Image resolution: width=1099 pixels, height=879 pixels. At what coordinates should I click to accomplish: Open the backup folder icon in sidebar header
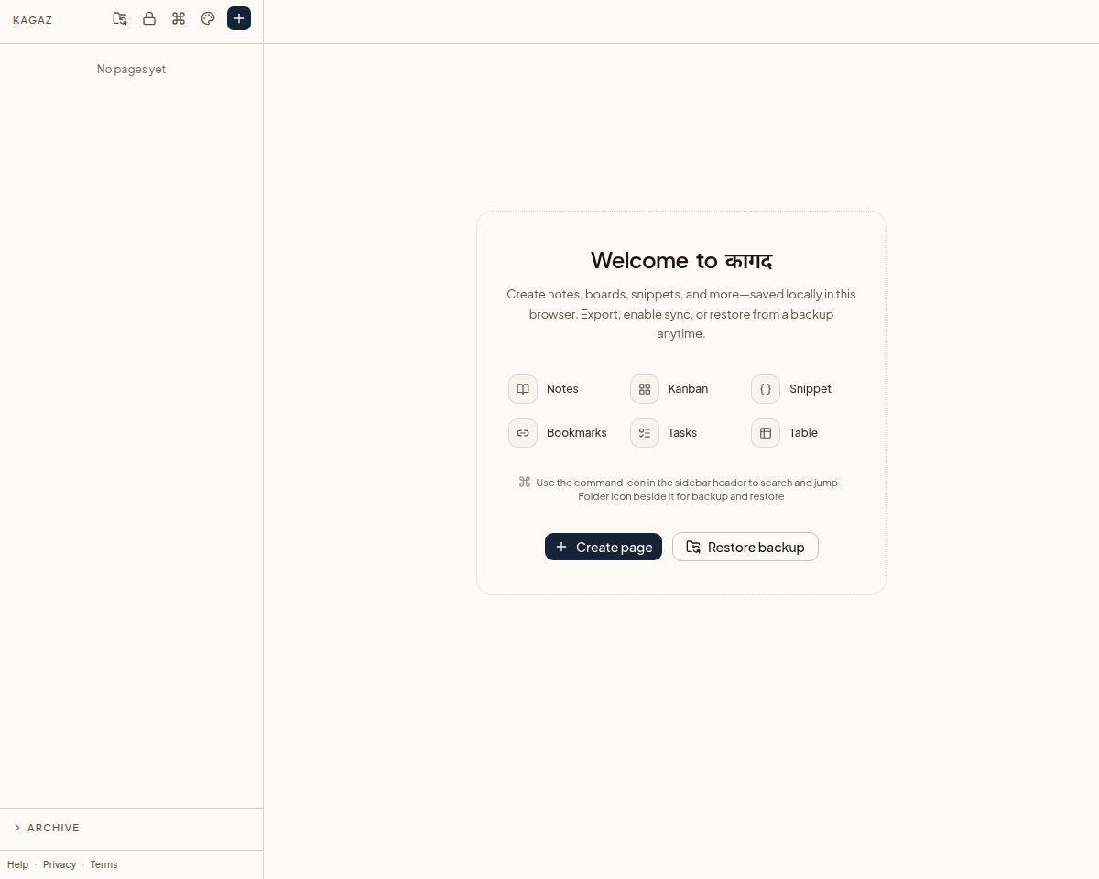pos(120,18)
